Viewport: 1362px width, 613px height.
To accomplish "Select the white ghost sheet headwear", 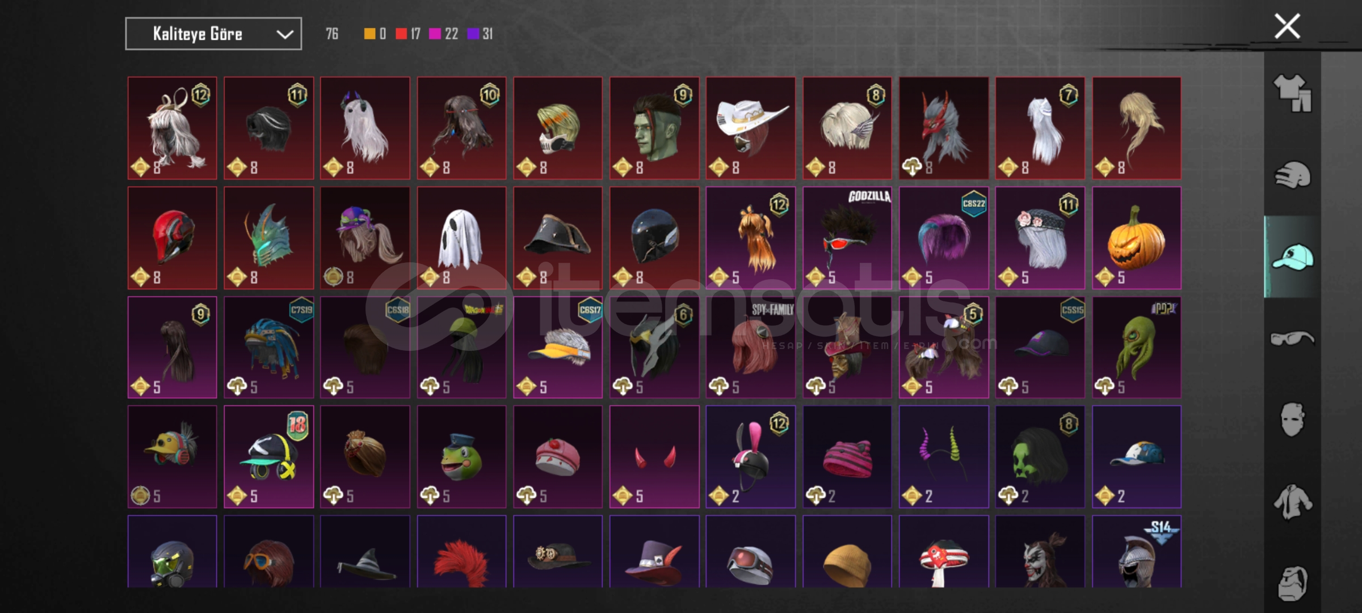I will click(461, 238).
